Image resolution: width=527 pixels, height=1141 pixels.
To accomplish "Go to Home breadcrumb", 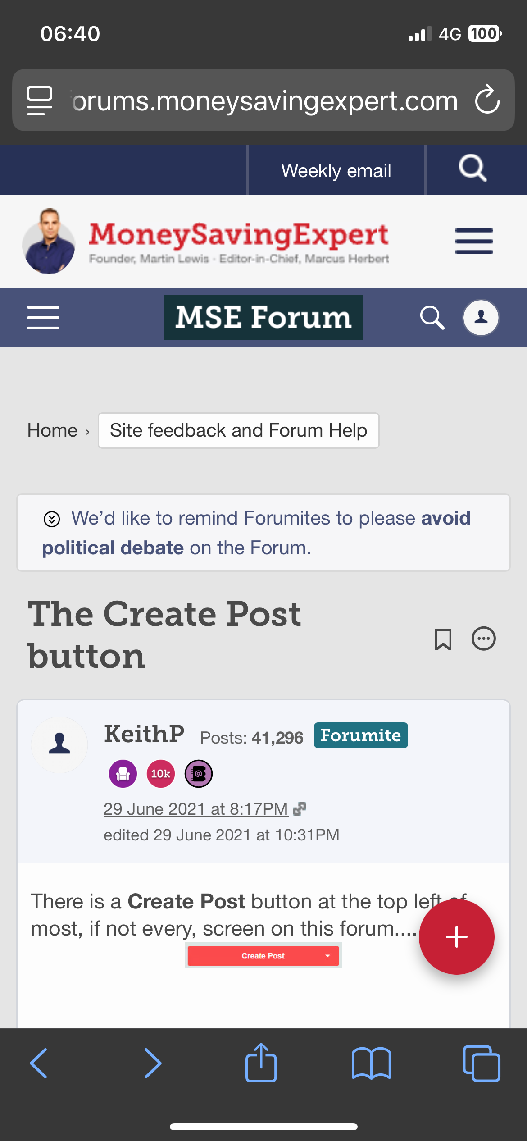I will coord(52,430).
